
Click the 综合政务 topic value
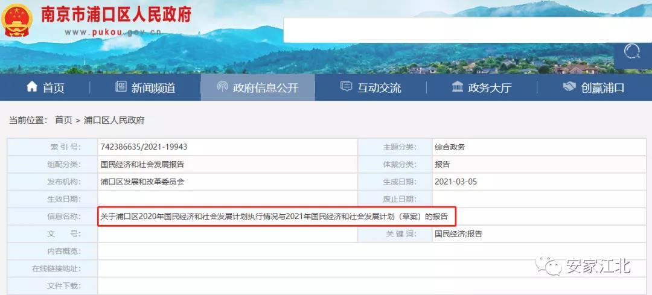tap(450, 147)
